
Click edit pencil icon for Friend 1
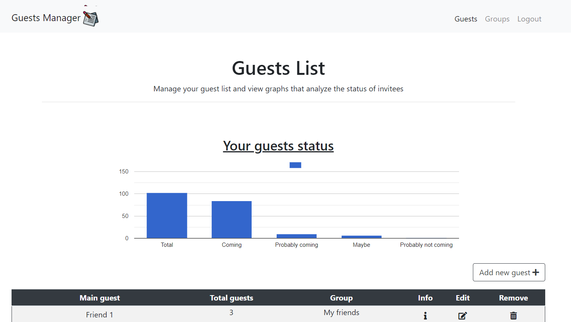point(462,315)
